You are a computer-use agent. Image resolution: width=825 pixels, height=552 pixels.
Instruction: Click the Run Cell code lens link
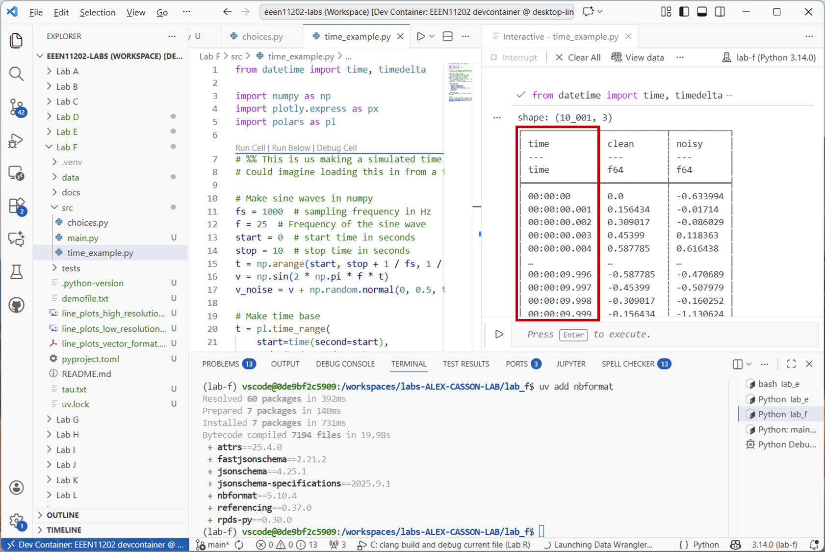coord(250,148)
